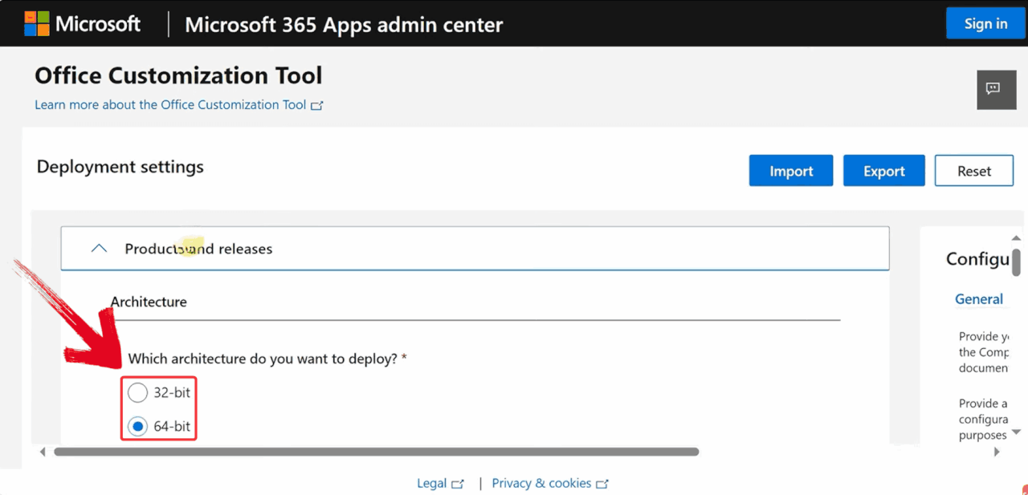
Task: Click the horizontal scrollbar's left arrow
Action: [x=43, y=452]
